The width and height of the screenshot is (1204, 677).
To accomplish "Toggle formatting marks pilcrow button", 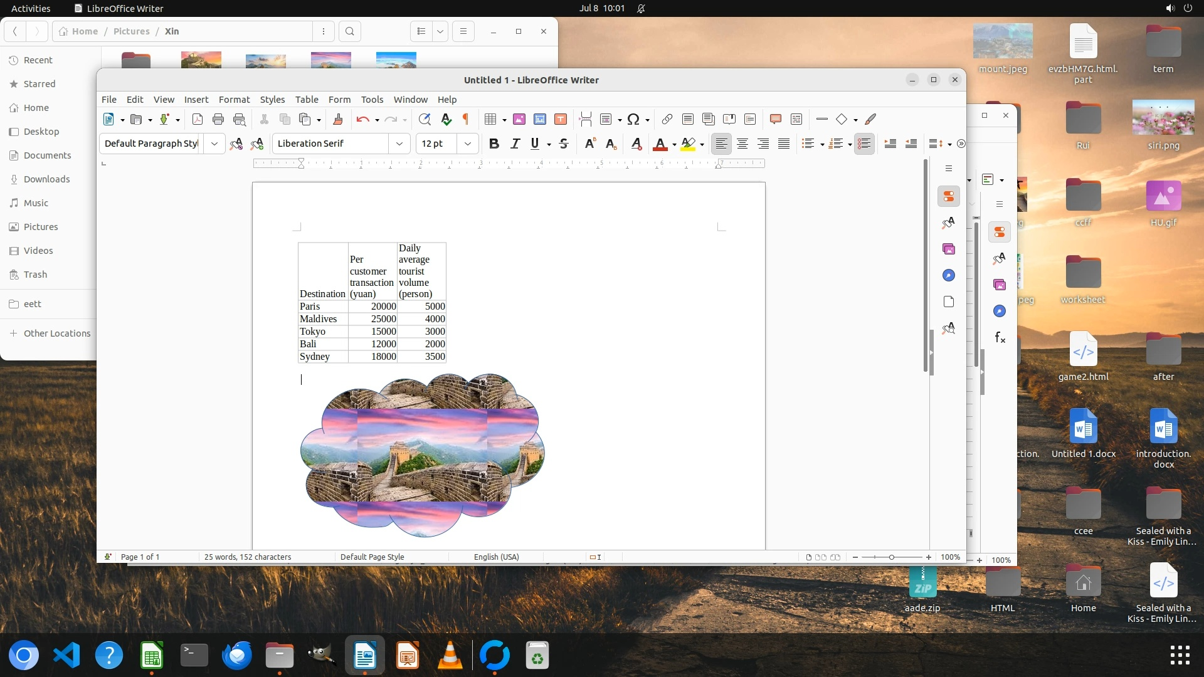I will coord(466,119).
